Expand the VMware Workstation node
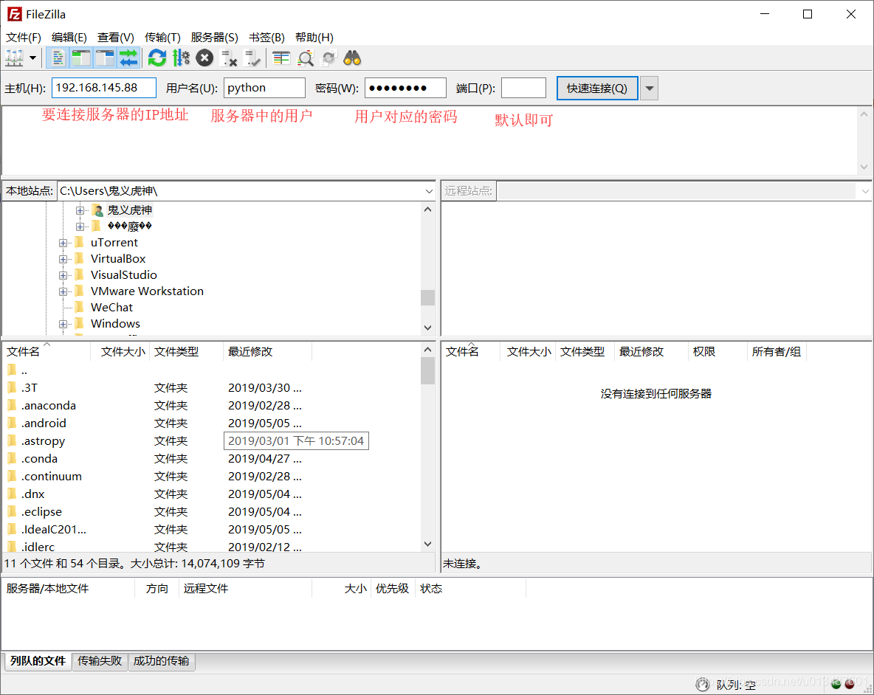874x695 pixels. tap(63, 291)
